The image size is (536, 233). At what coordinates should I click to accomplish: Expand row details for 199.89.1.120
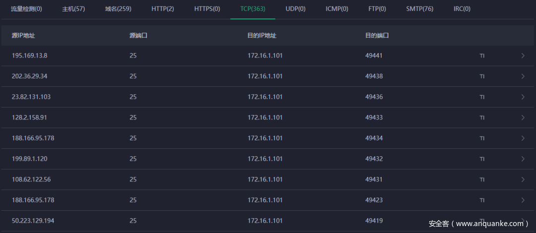point(523,159)
